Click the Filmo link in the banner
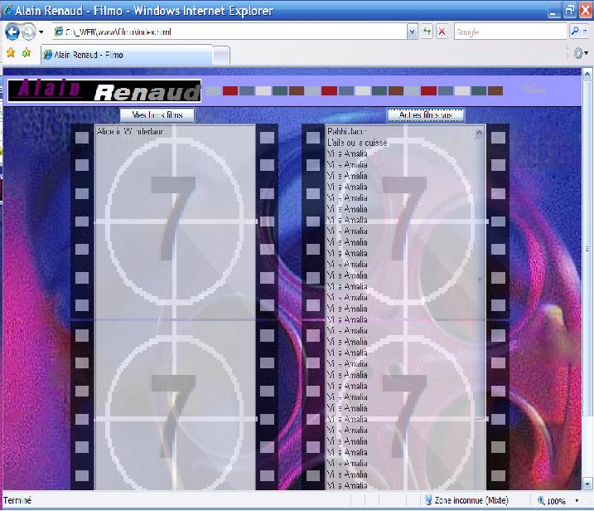 coord(534,90)
